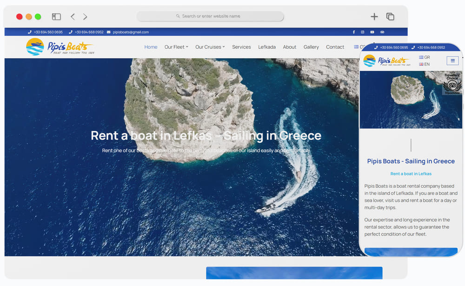Go to the Gallery page
The height and width of the screenshot is (286, 465).
click(311, 47)
